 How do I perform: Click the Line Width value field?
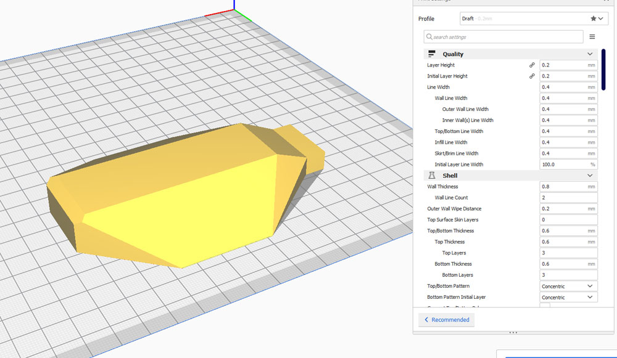point(568,87)
